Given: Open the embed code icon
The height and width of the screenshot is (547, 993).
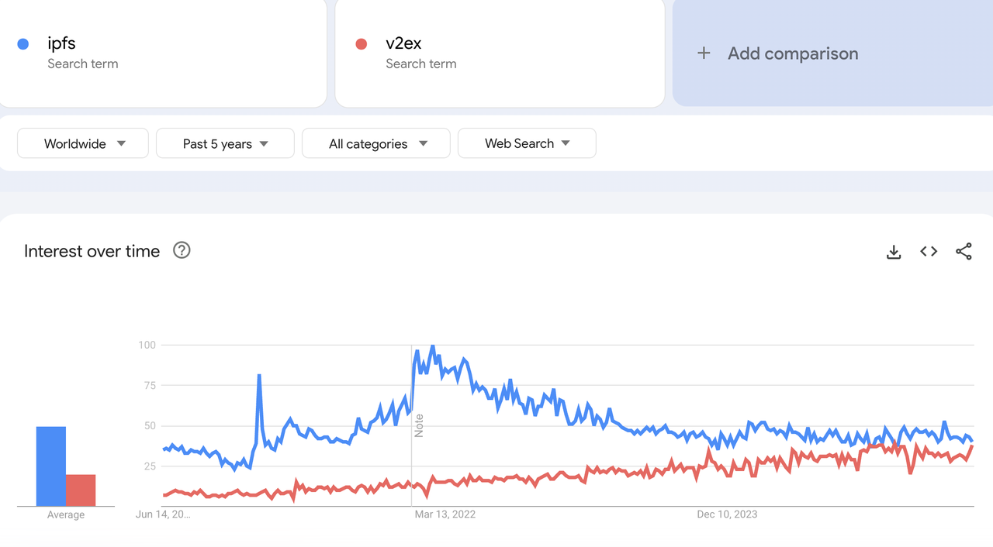Looking at the screenshot, I should point(929,252).
